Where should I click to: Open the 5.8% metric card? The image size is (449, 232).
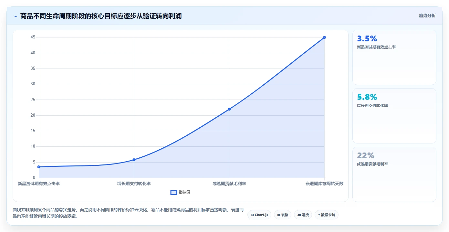pos(394,116)
